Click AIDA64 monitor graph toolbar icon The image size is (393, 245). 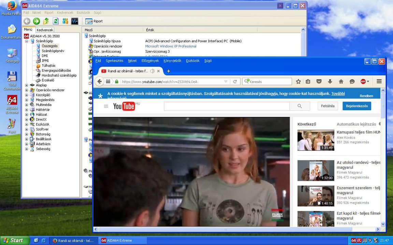(75, 21)
